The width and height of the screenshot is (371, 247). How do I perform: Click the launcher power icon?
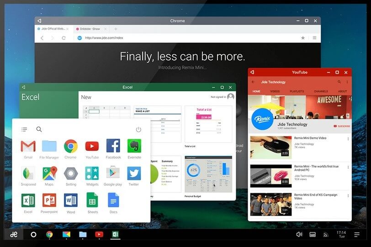(138, 129)
